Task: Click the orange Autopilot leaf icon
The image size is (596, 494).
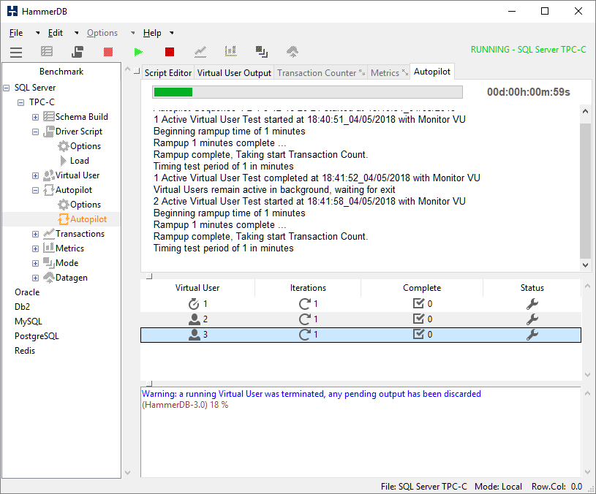Action: pyautogui.click(x=64, y=219)
